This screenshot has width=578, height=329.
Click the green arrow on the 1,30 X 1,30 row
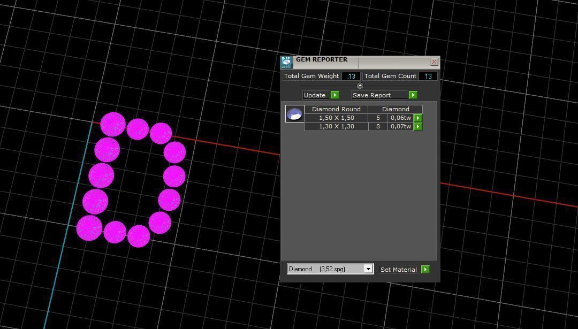(417, 126)
